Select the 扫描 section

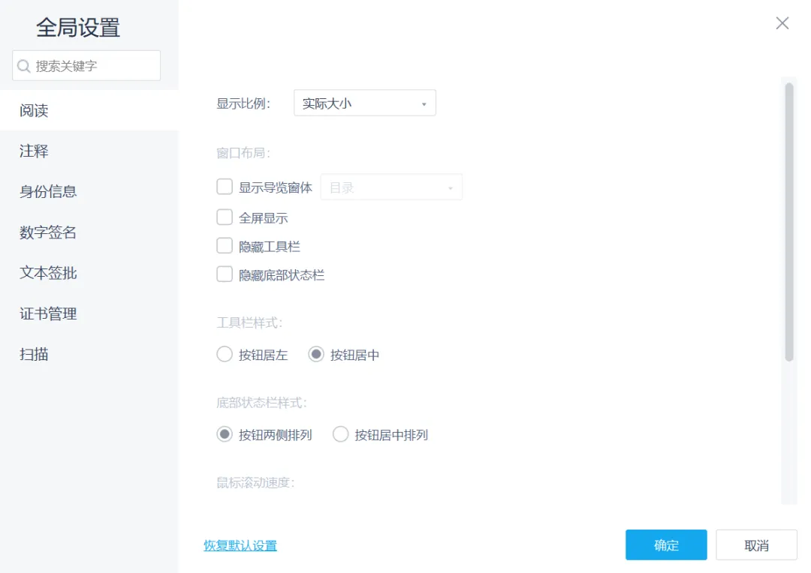point(89,355)
